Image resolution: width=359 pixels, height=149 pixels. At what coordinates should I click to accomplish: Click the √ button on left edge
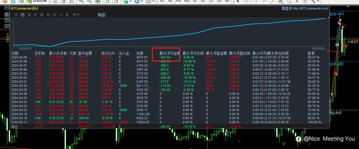7,26
